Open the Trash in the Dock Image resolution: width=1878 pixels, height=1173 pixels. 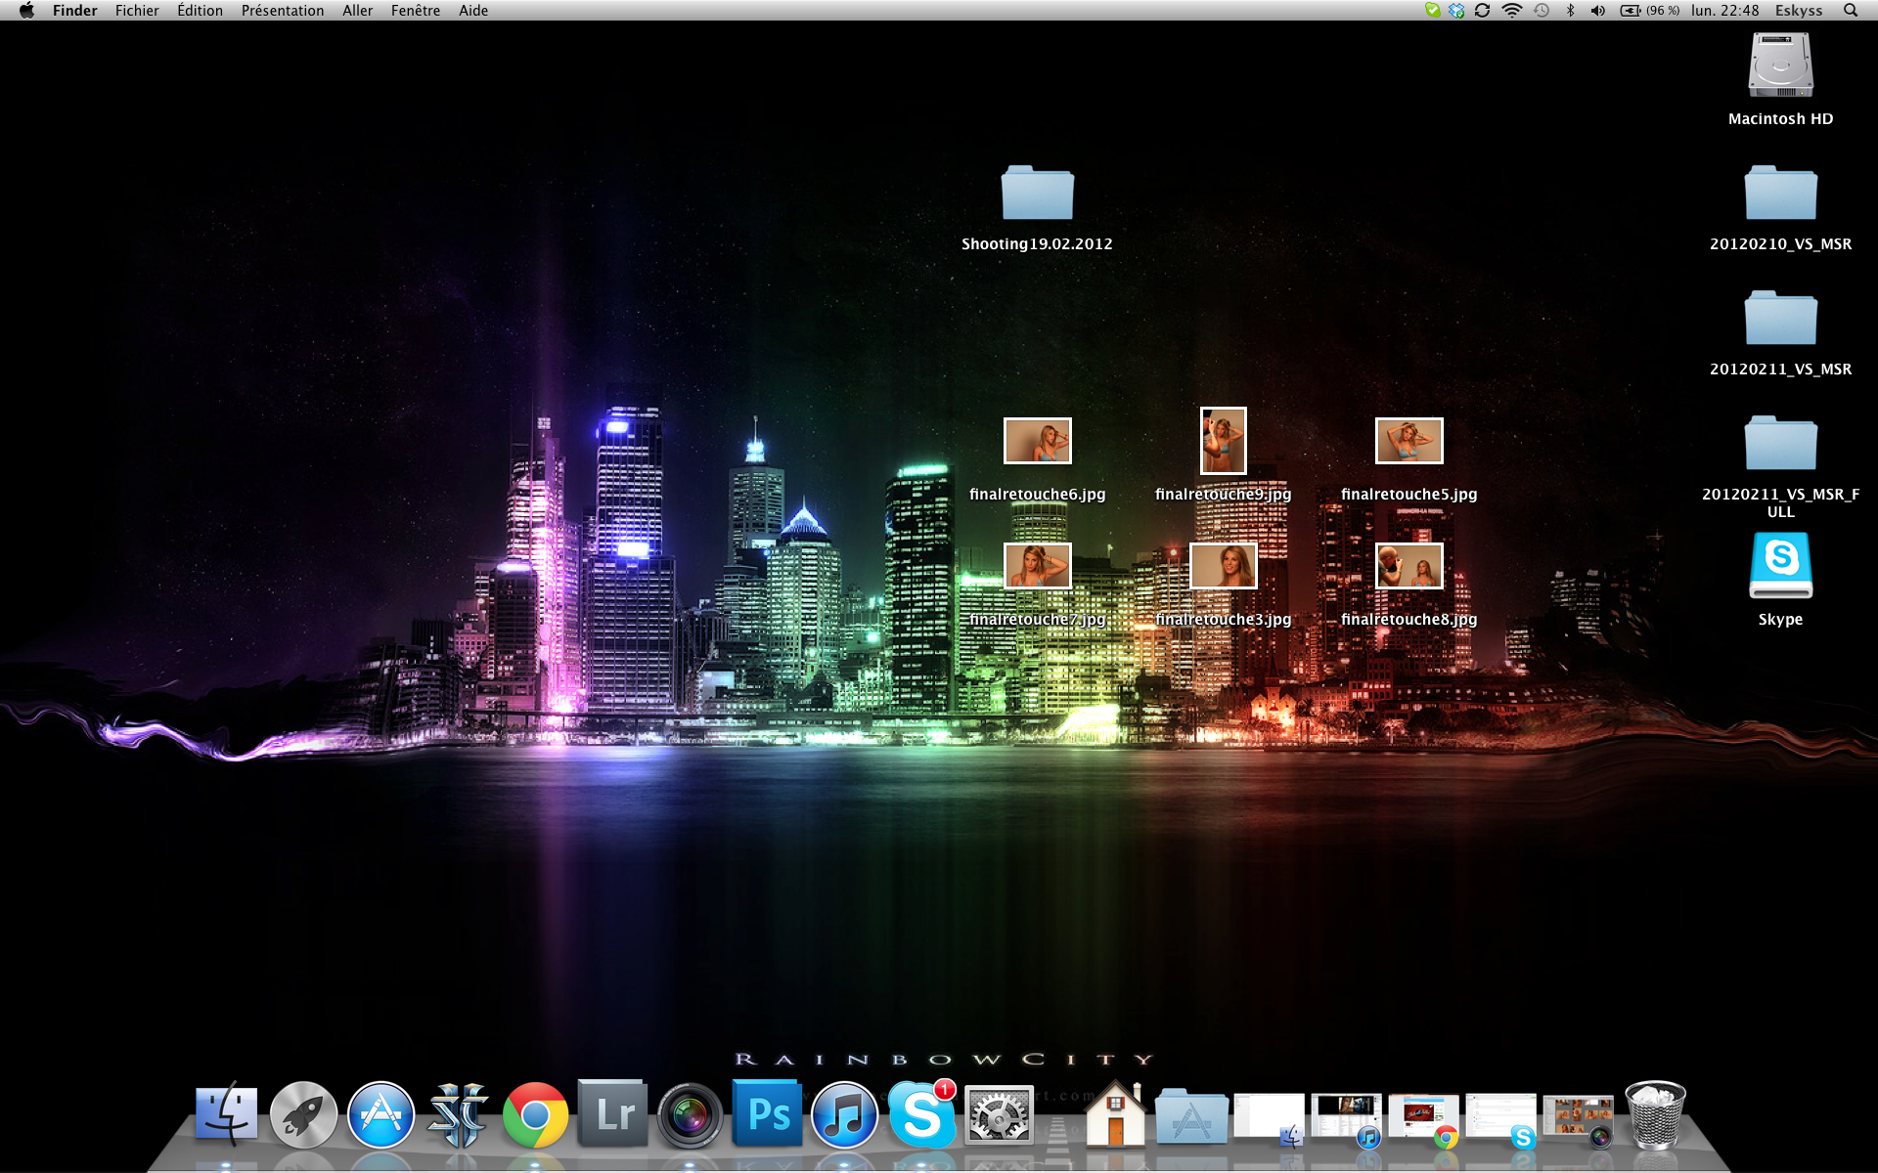coord(1655,1114)
